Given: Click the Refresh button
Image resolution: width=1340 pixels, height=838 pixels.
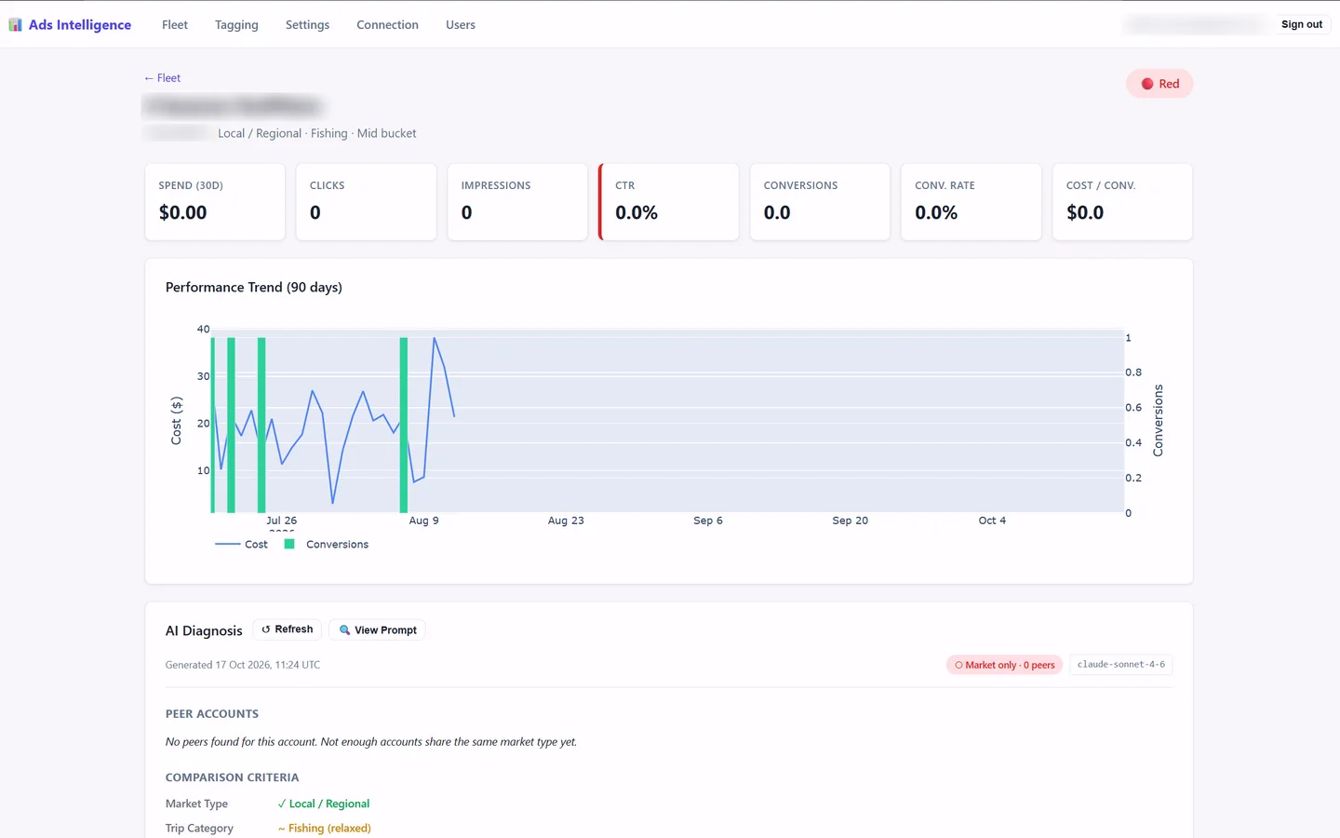Looking at the screenshot, I should 287,629.
